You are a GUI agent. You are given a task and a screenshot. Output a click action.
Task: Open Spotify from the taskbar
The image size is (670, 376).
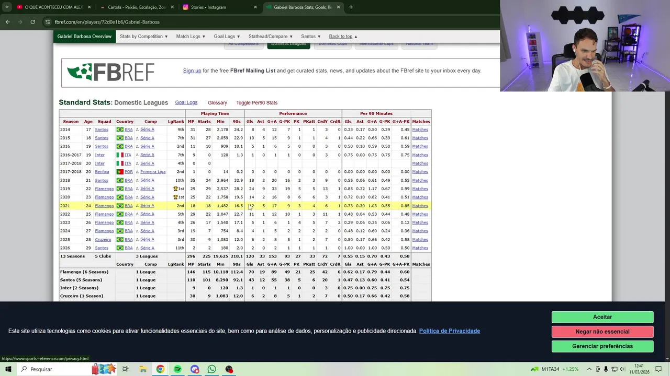point(177,369)
